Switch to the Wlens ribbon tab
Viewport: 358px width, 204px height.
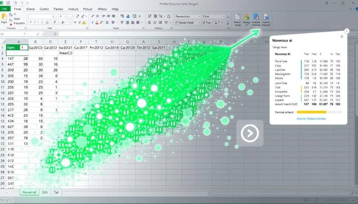(102, 9)
